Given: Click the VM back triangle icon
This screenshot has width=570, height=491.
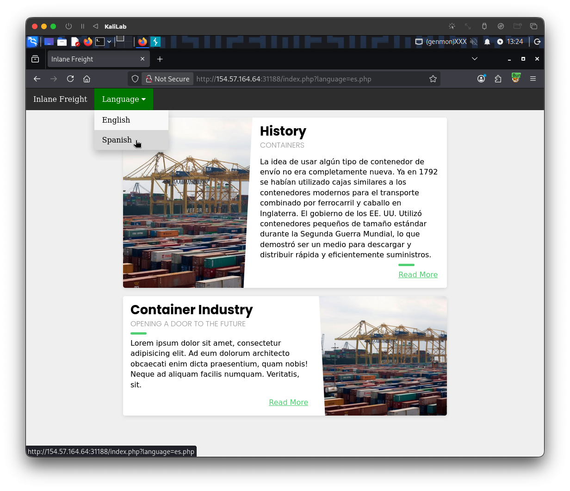Looking at the screenshot, I should (x=95, y=26).
